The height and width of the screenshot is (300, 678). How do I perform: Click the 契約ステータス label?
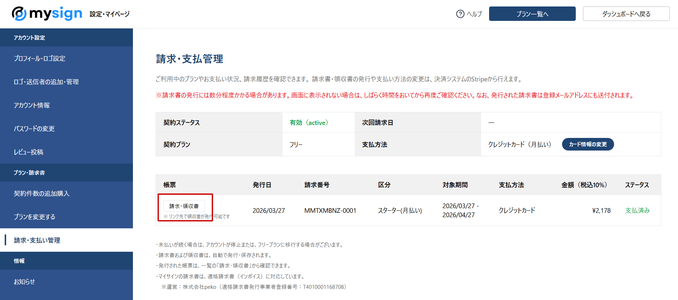[181, 122]
